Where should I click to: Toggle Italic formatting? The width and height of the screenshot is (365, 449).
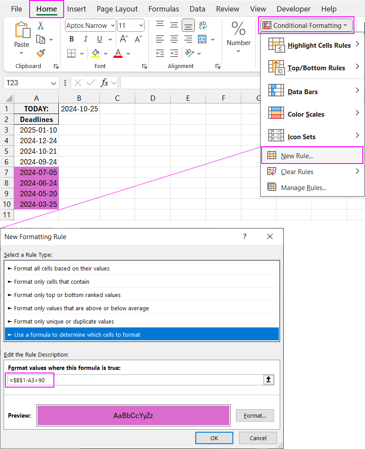click(85, 39)
